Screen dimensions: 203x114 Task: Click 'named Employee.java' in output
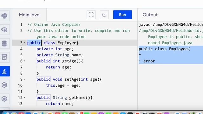[x=170, y=43]
